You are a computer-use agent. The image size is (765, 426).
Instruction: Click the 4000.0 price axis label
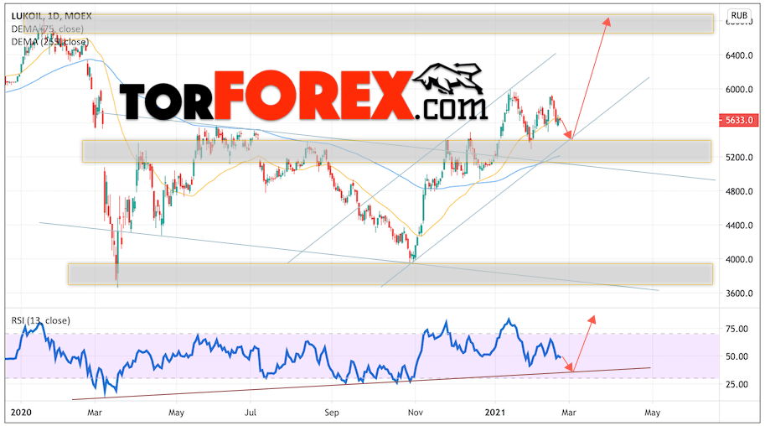pos(739,259)
